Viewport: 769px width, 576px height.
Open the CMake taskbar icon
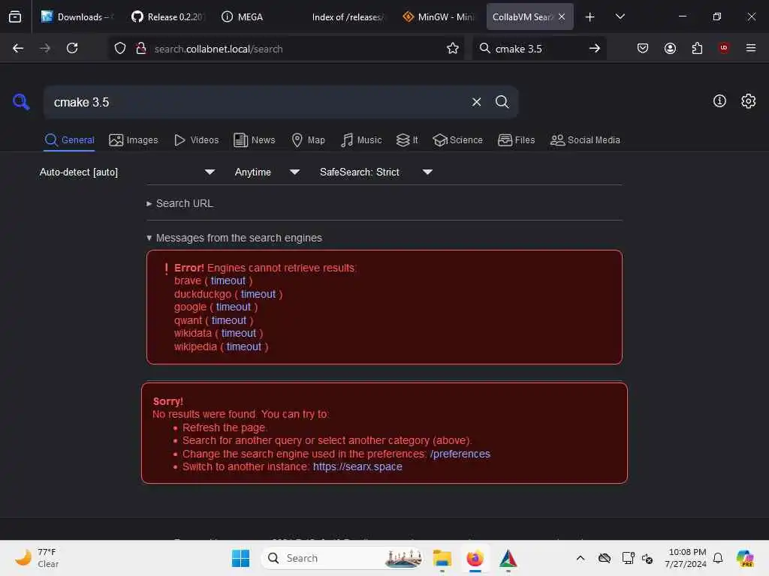click(508, 558)
